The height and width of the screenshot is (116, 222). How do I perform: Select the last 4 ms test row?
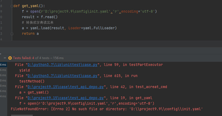pos(3,96)
